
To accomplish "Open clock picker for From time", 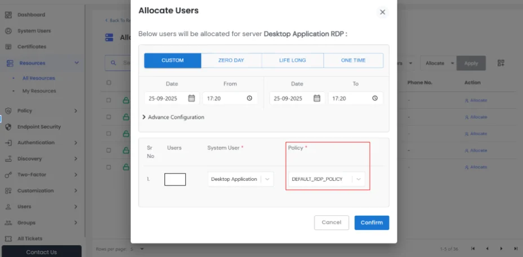I will tap(250, 99).
